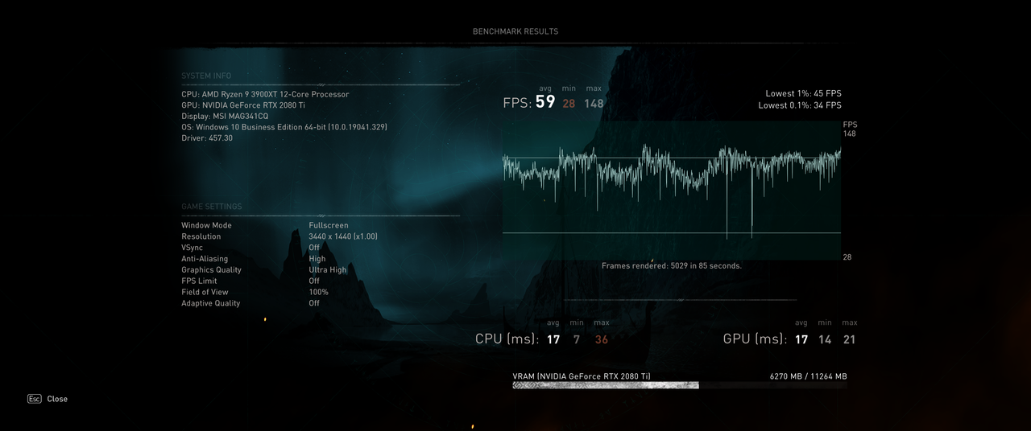This screenshot has height=431, width=1031.
Task: Click the FPS Limit label
Action: [199, 281]
